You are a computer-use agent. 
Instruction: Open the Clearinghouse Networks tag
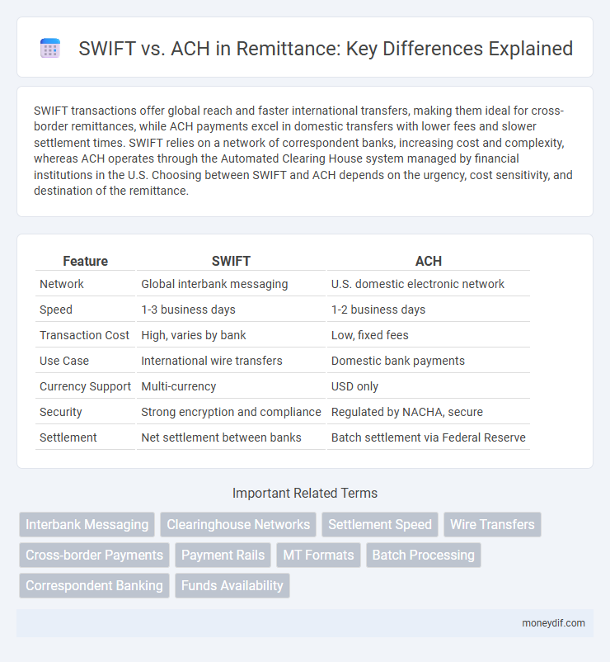point(238,524)
